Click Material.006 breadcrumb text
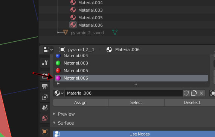This screenshot has height=137, width=215. (127, 50)
